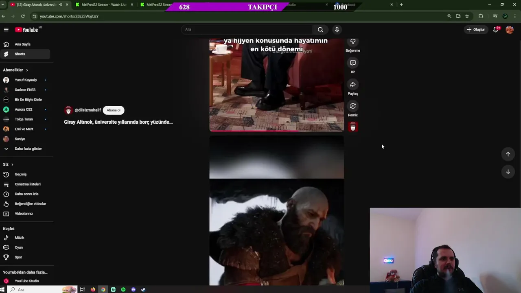Screen dimensions: 521x293
Task: Open Firefox from the taskbar
Action: 93,290
